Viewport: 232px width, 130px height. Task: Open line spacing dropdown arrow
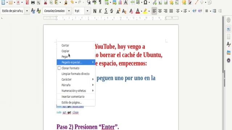[x=210, y=11]
